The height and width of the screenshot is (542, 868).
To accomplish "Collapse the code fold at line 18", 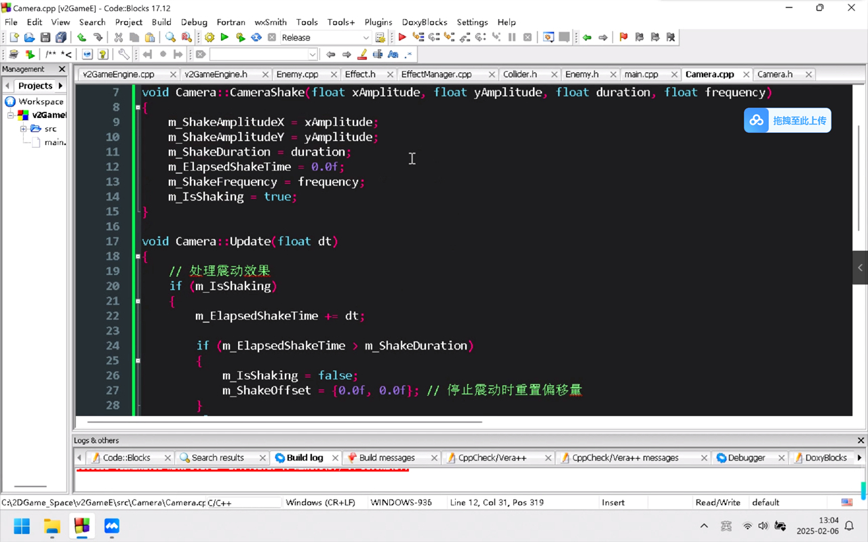I will click(138, 256).
